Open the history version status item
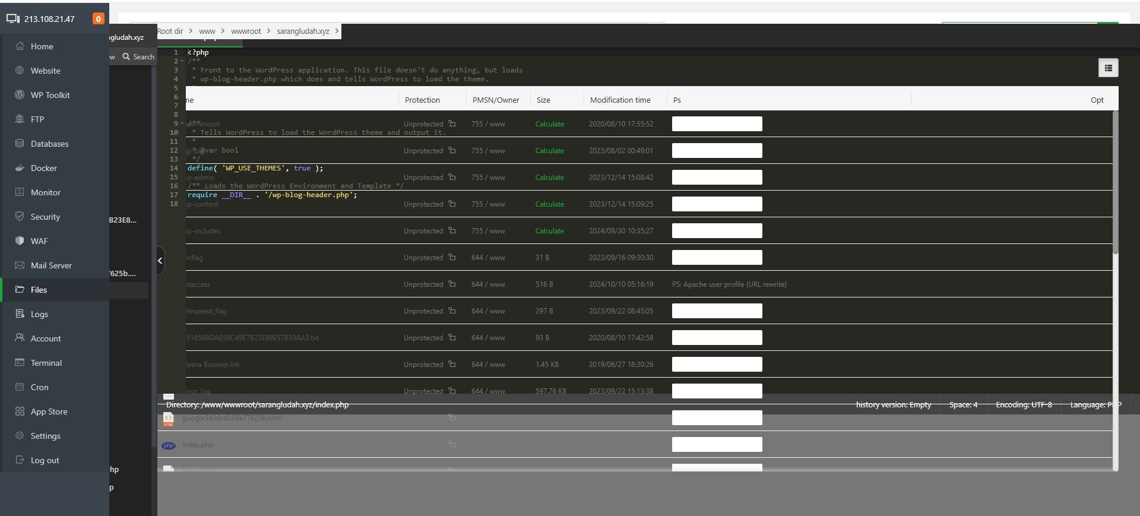The width and height of the screenshot is (1140, 516). 893,405
